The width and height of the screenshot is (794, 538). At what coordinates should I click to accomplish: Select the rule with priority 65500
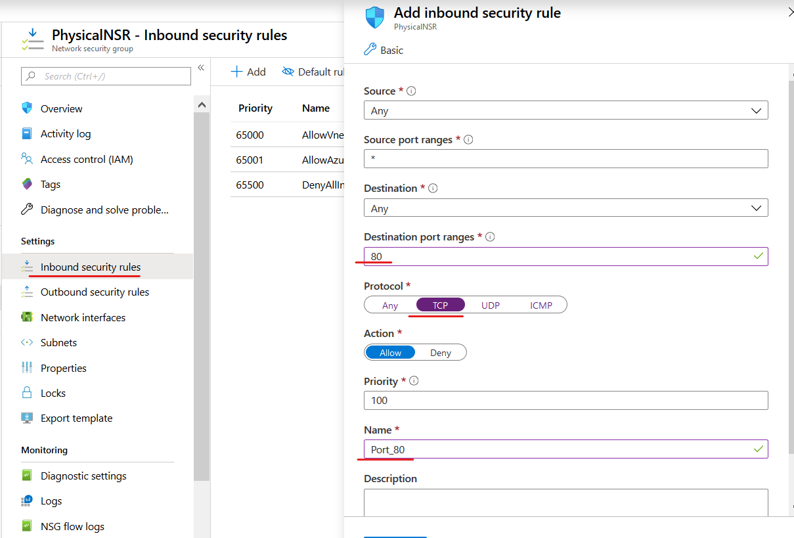(x=287, y=185)
